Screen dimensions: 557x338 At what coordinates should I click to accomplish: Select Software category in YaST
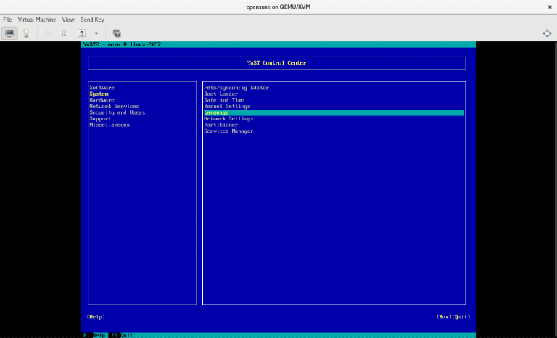coord(102,88)
